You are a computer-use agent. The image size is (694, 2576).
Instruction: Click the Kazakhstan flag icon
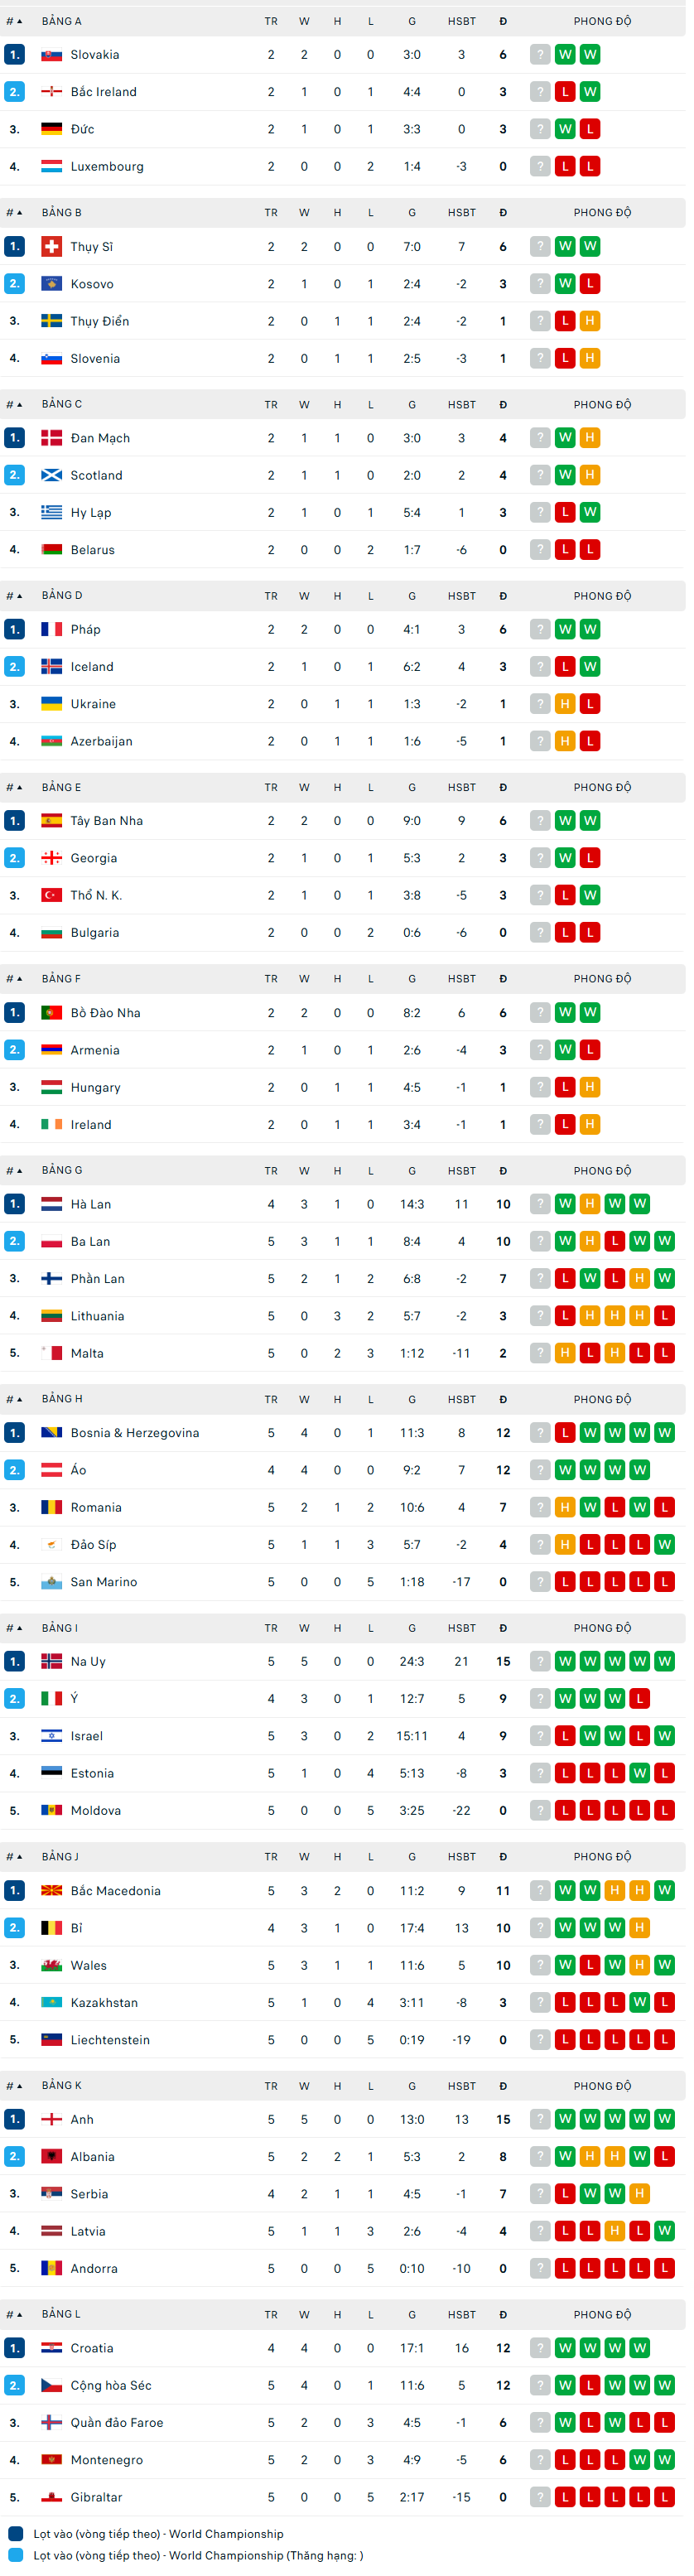tap(51, 2002)
